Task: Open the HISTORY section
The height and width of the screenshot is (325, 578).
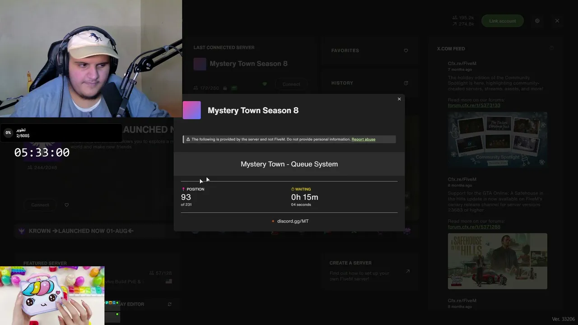Action: click(369, 83)
